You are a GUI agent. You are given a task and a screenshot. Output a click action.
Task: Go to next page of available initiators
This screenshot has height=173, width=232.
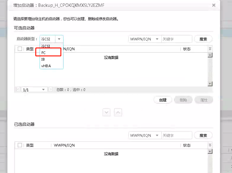51,90
